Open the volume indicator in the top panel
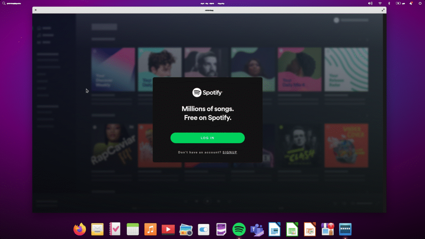The width and height of the screenshot is (425, 239). coord(370,3)
